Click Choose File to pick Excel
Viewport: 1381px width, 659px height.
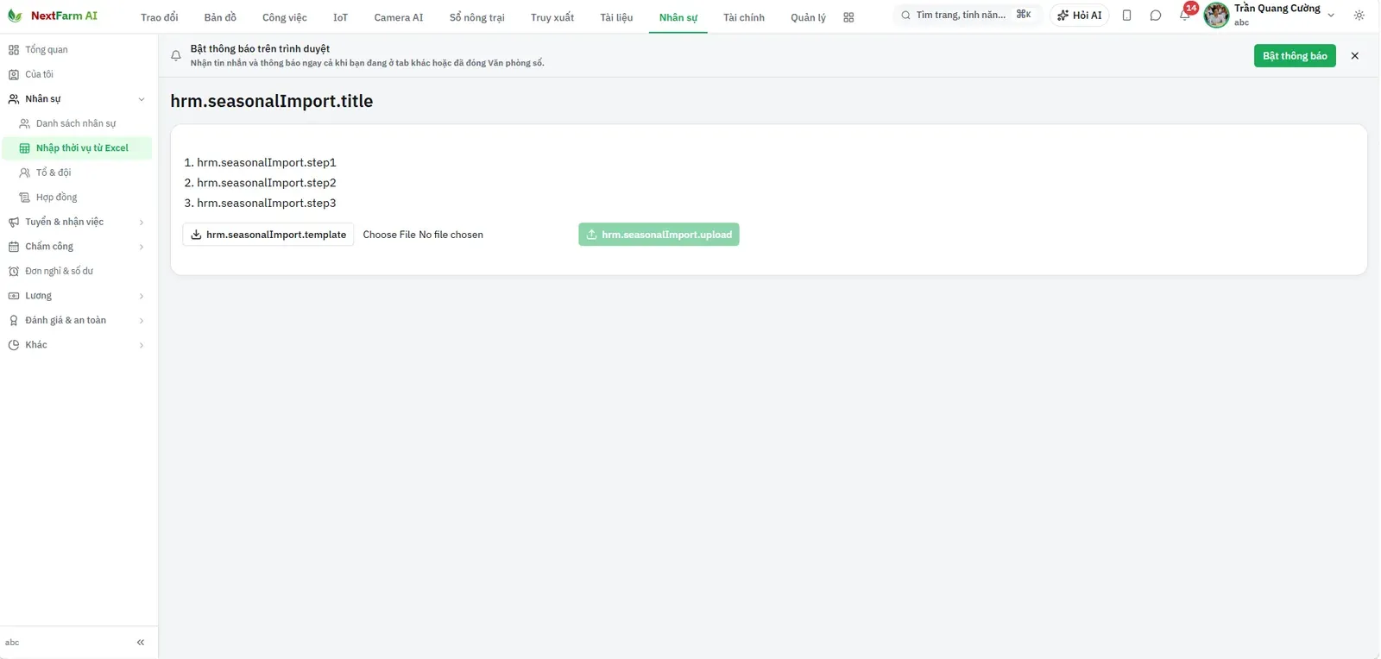[389, 235]
